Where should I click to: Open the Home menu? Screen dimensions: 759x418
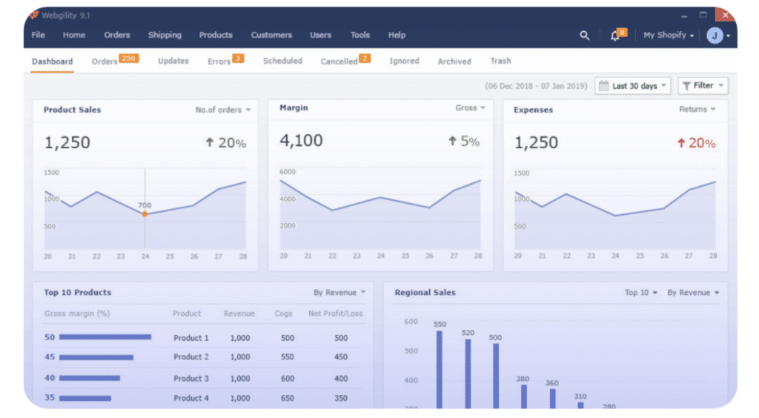point(74,35)
